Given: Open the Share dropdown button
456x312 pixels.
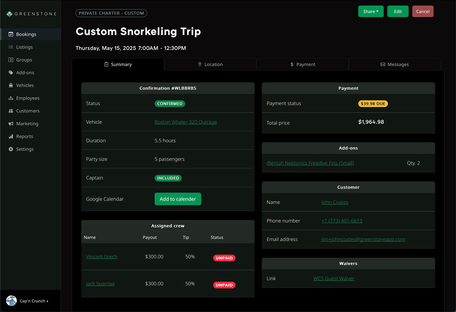Looking at the screenshot, I should (x=371, y=12).
